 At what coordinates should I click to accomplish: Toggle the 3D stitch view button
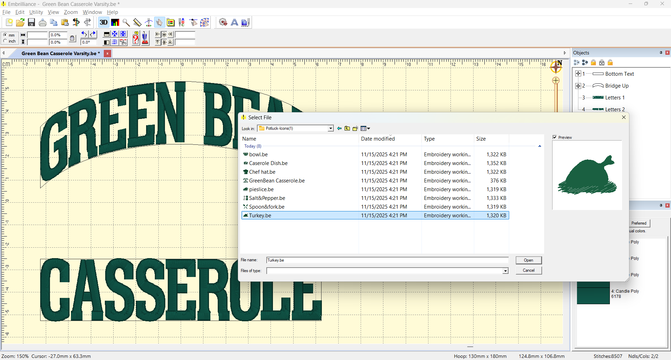[103, 22]
